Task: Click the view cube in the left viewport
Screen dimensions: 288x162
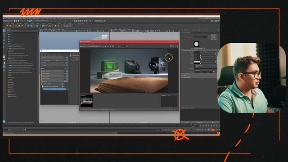Action: coord(104,36)
